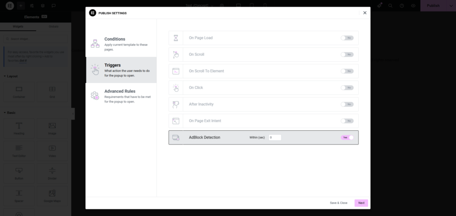Disable the AdBlock Detection toggle

coord(347,137)
